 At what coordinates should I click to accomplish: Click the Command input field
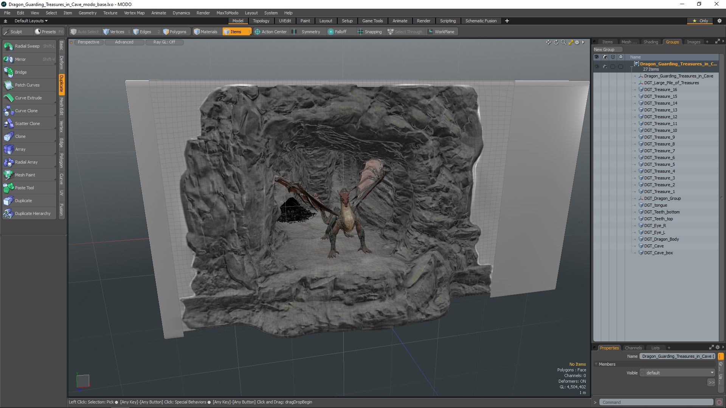pos(656,402)
